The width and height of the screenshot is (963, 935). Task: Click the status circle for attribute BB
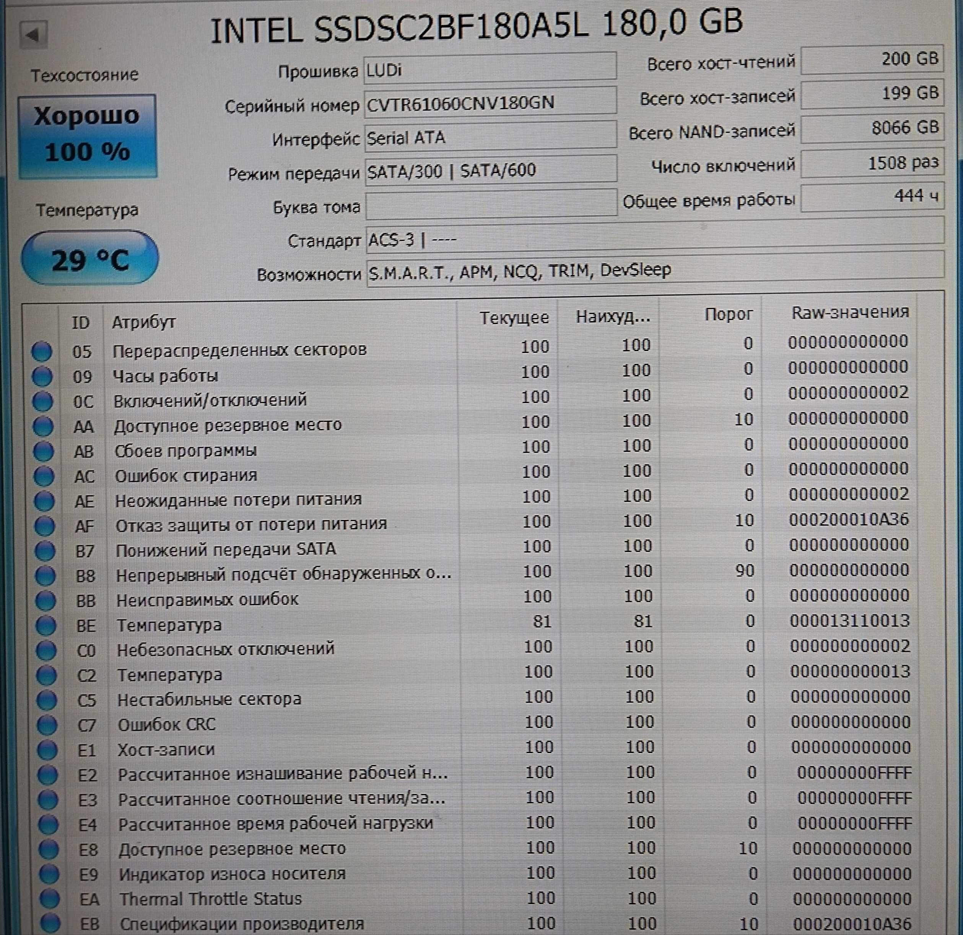tap(46, 601)
